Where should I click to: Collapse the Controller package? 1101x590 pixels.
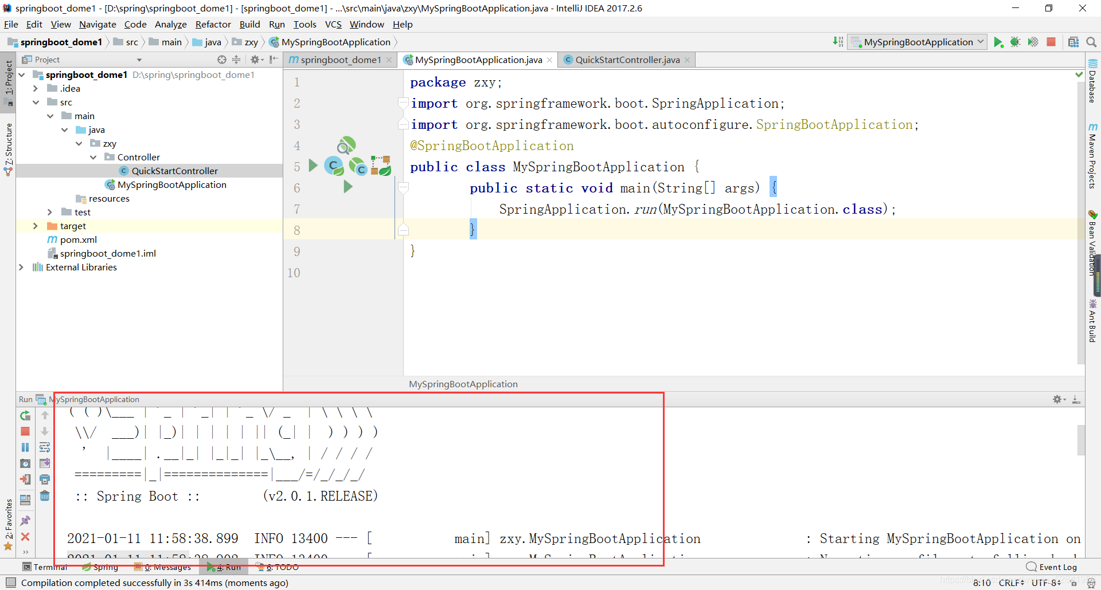[93, 157]
